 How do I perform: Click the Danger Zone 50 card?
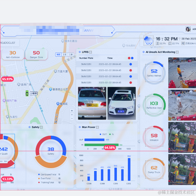36,54
